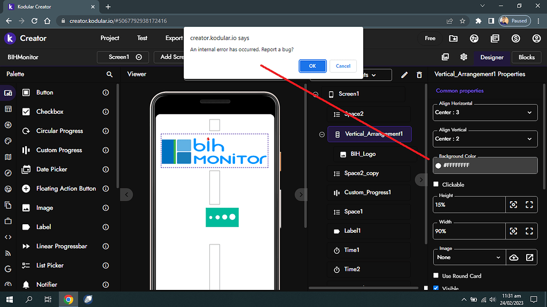Open the Image None dropdown
547x307 pixels.
(x=469, y=257)
